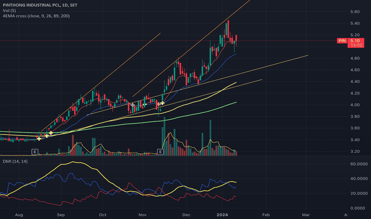
Task: Click the 3.20 price axis label
Action: click(355, 152)
